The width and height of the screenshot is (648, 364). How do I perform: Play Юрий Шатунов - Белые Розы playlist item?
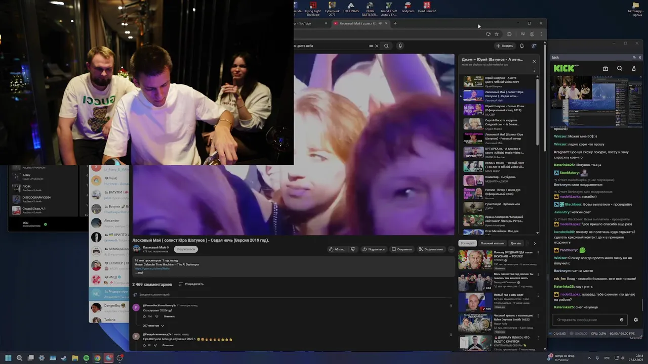pyautogui.click(x=499, y=110)
